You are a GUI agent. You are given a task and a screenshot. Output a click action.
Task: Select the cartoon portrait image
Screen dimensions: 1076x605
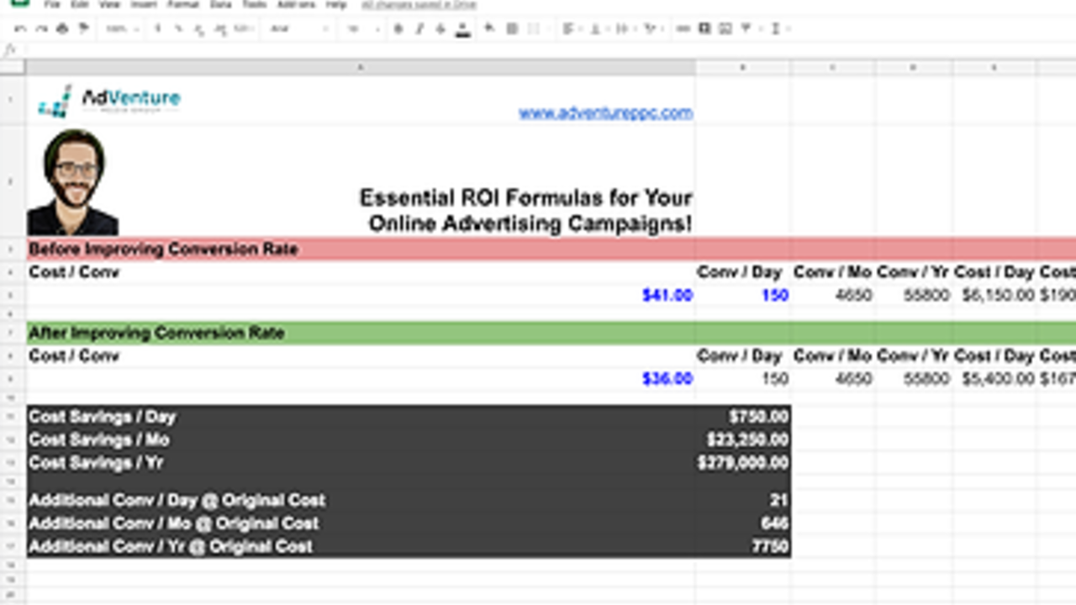point(73,182)
